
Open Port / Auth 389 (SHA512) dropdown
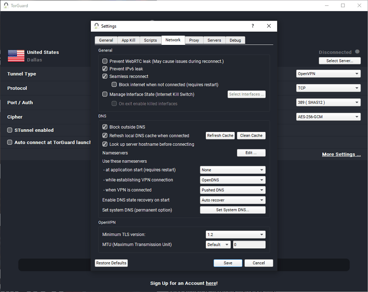pyautogui.click(x=328, y=102)
